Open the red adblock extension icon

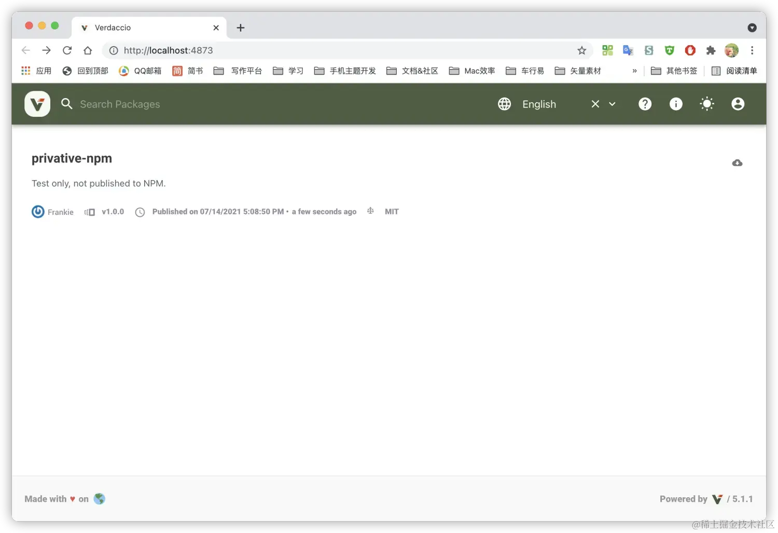[x=690, y=50]
